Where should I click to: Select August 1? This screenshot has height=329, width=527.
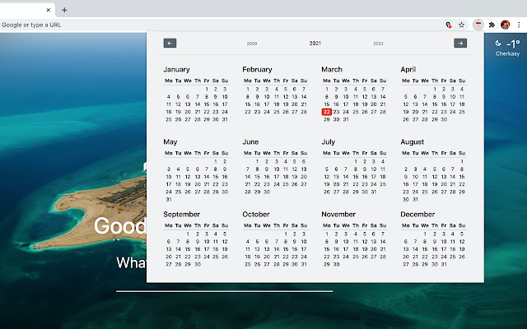click(x=462, y=161)
